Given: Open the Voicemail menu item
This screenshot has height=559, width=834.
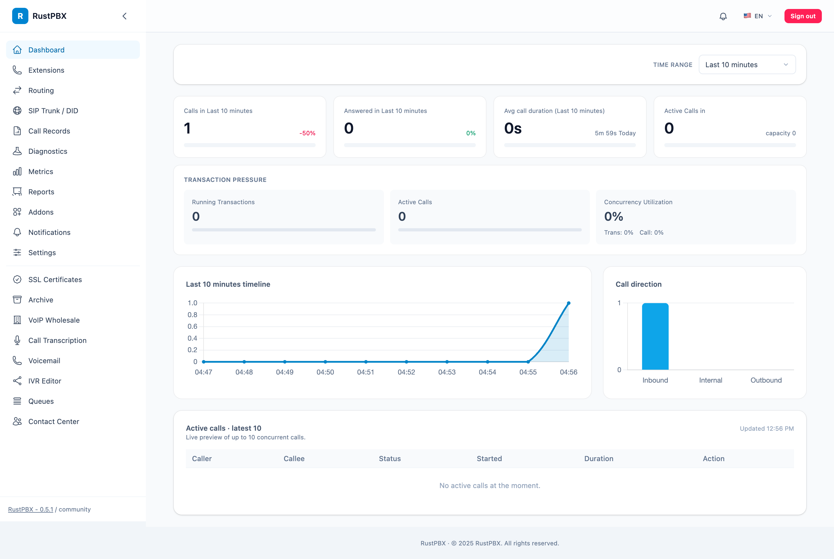Looking at the screenshot, I should tap(73, 361).
